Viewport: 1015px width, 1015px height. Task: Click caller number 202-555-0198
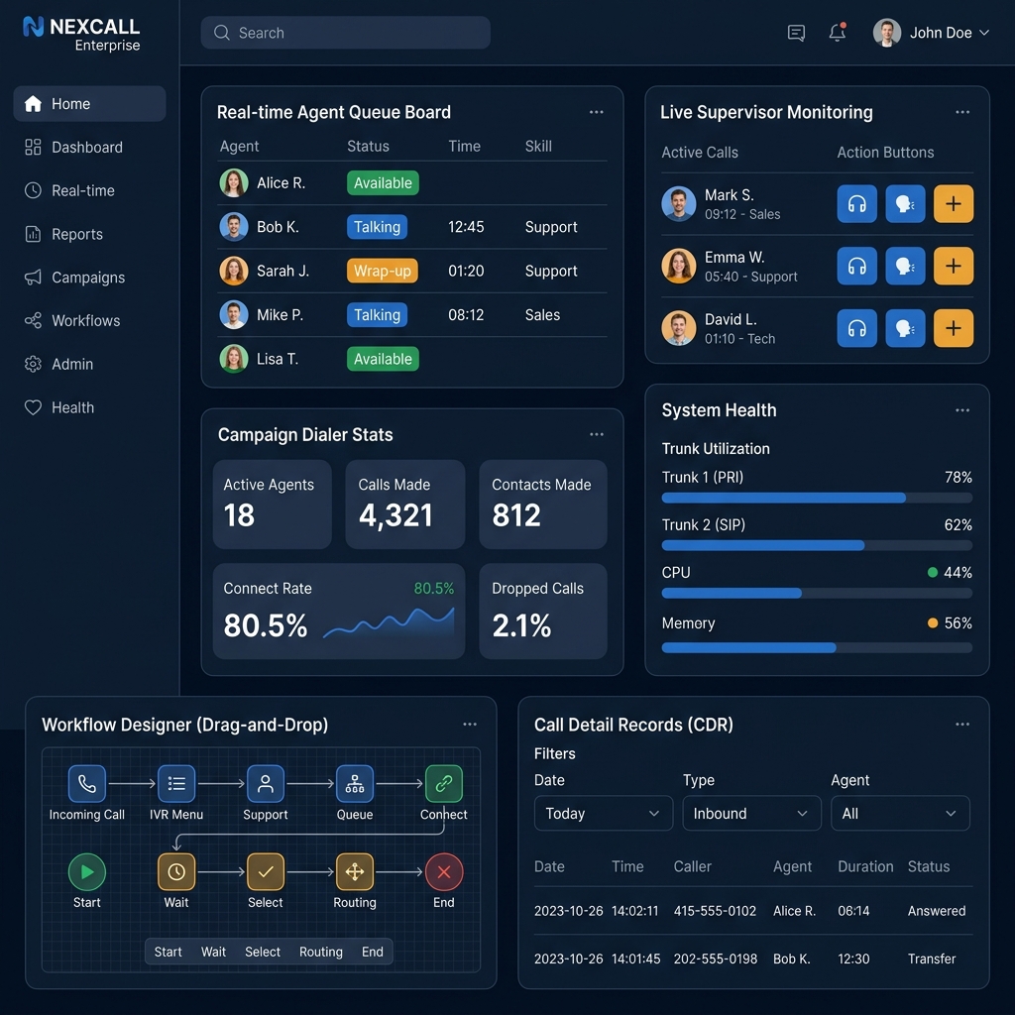[715, 959]
